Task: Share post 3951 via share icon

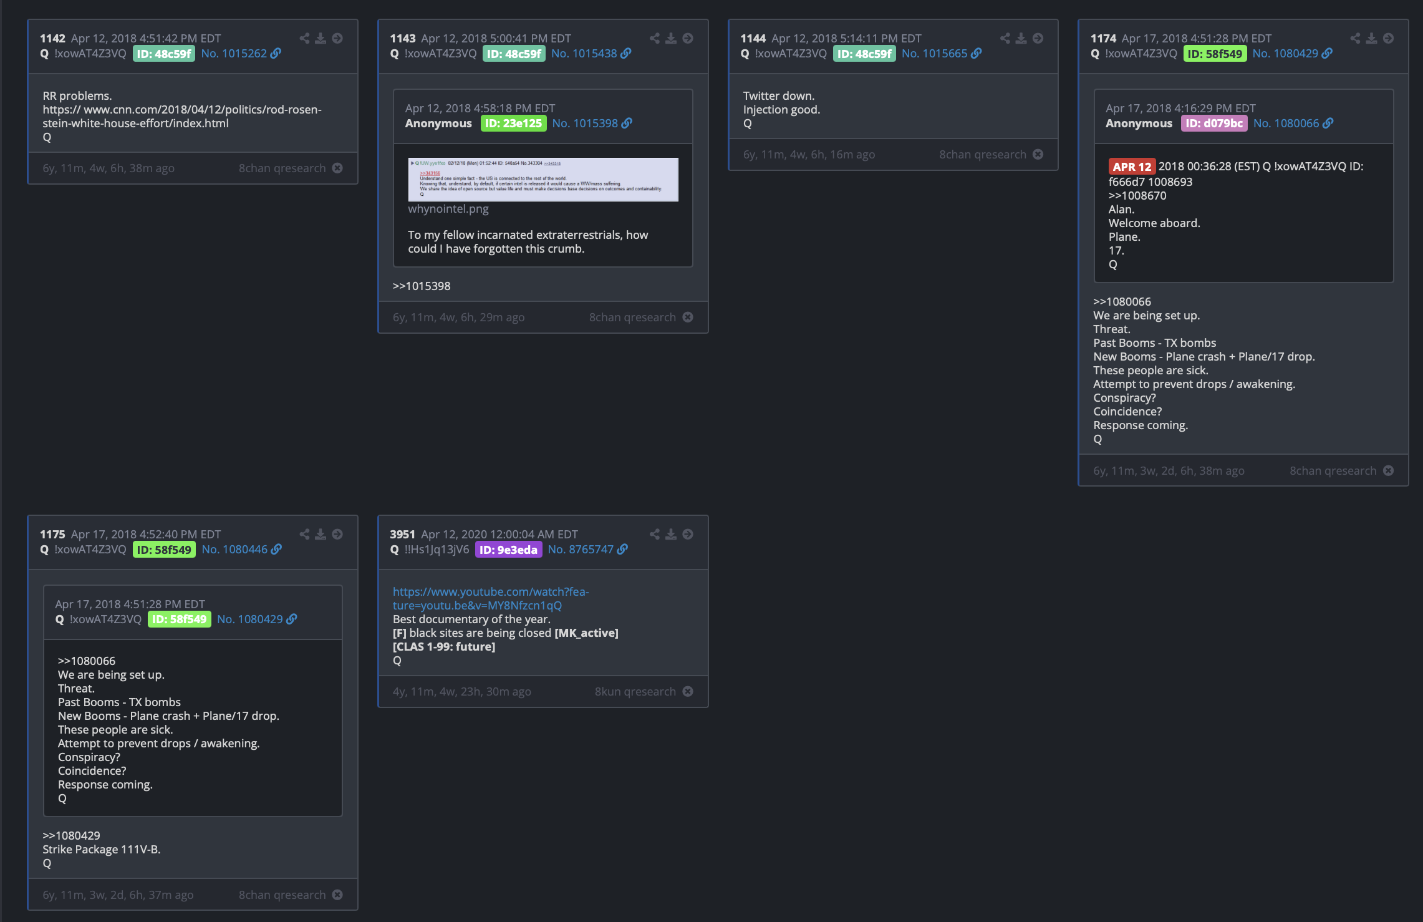Action: coord(655,534)
